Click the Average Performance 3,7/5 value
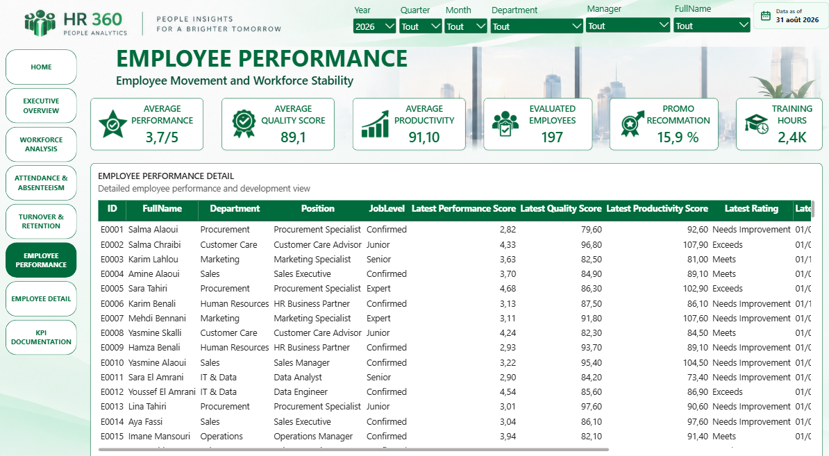This screenshot has width=829, height=456. coord(162,137)
